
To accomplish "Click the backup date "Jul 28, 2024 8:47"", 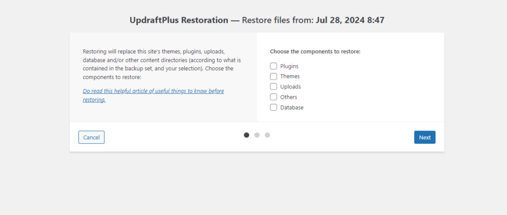I will click(350, 21).
